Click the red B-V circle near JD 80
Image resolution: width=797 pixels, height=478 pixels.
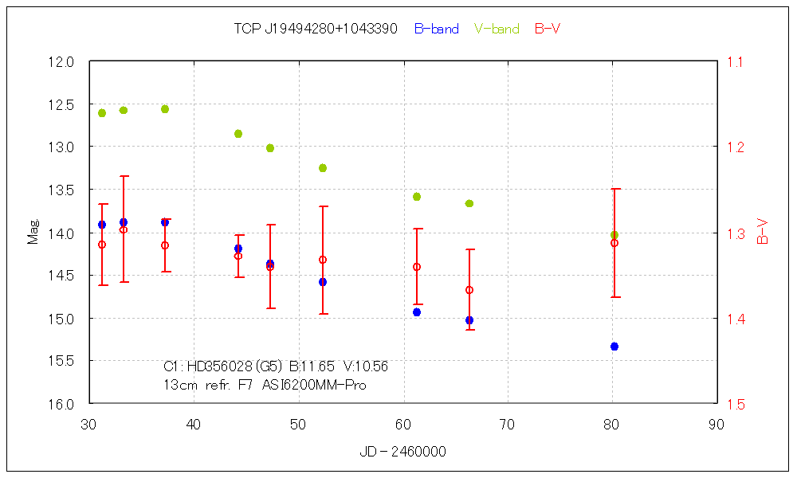click(614, 243)
